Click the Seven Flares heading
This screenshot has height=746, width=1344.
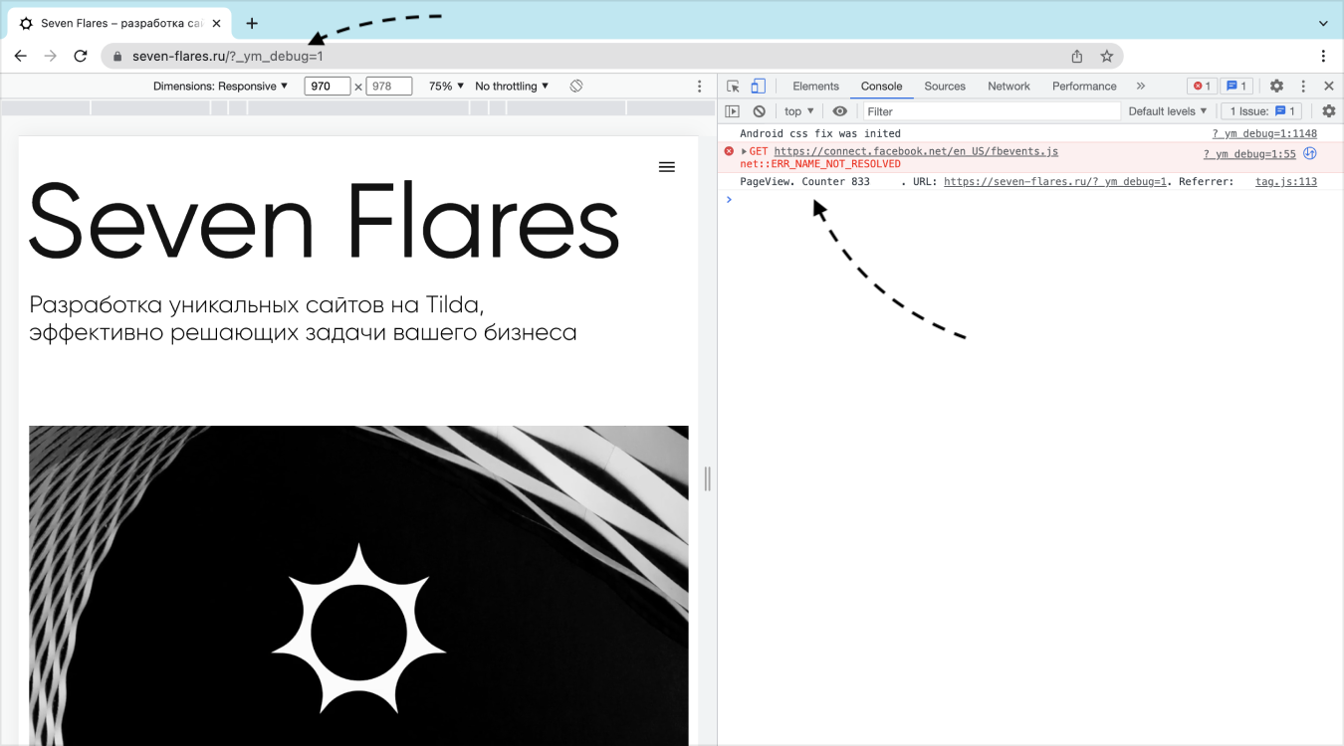pos(325,221)
